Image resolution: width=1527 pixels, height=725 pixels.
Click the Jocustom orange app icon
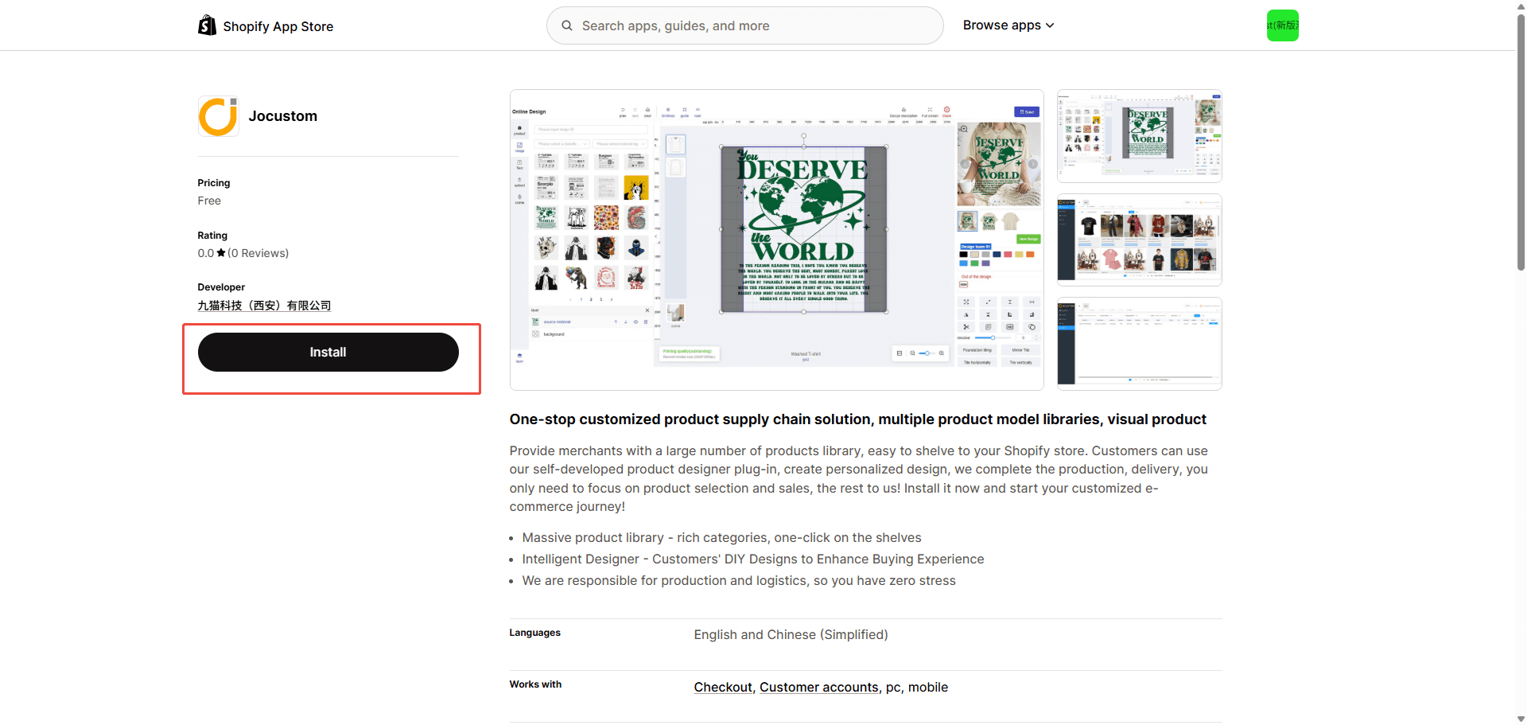[218, 116]
